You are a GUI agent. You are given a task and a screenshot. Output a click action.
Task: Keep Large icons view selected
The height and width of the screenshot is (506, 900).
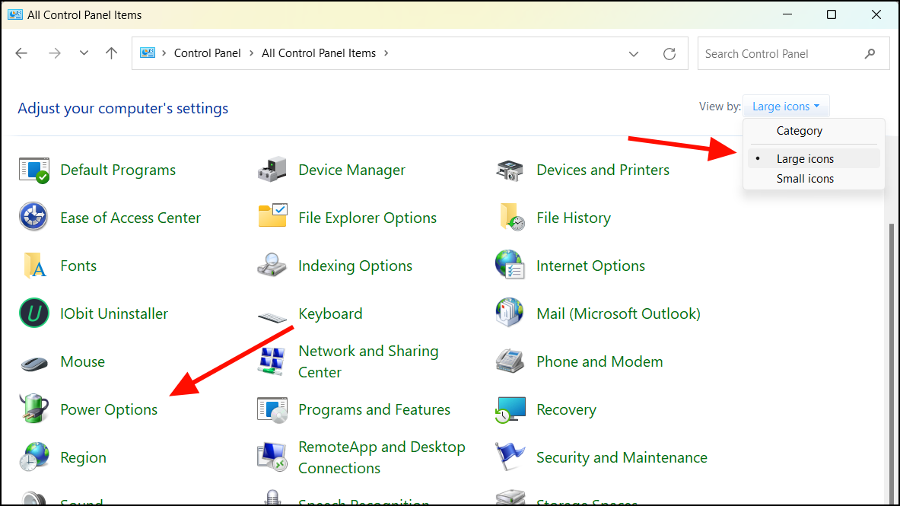(806, 158)
